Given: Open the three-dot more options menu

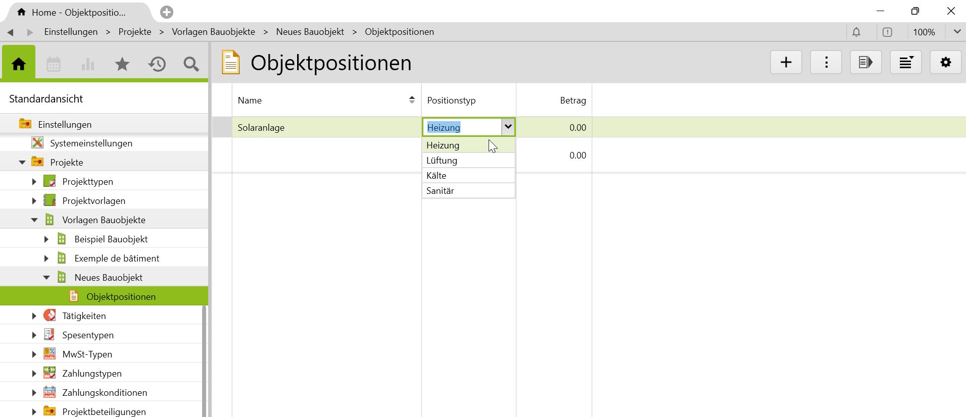Looking at the screenshot, I should (x=826, y=62).
